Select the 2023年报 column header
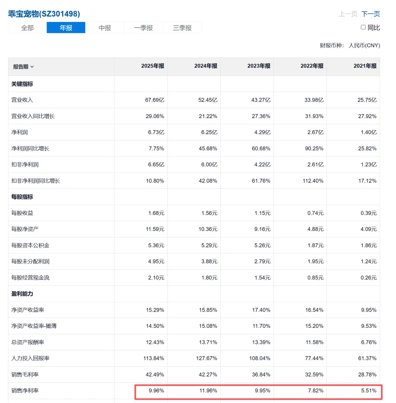Viewport: 396px width, 403px height. pos(259,66)
